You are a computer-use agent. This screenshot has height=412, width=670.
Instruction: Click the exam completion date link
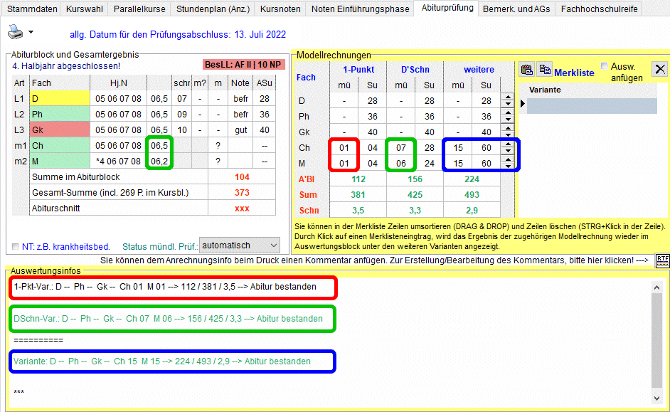178,34
